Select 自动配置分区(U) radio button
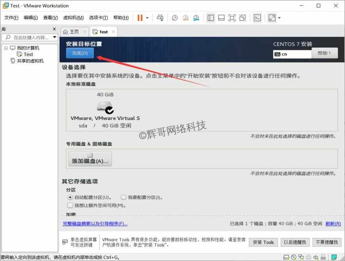 tap(70, 197)
